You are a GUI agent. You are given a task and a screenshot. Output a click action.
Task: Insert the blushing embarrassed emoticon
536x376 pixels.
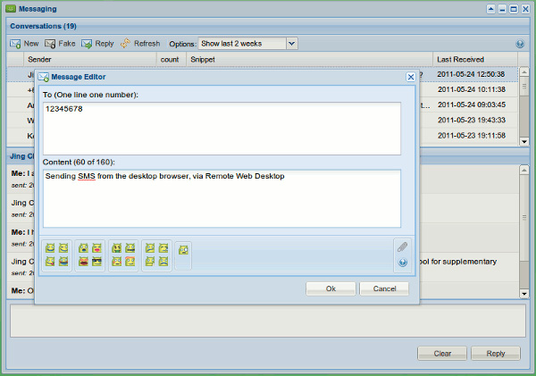pos(116,262)
